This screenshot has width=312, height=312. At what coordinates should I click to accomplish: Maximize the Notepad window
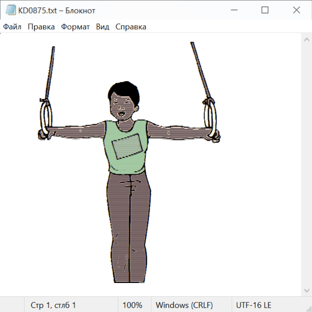pyautogui.click(x=265, y=10)
